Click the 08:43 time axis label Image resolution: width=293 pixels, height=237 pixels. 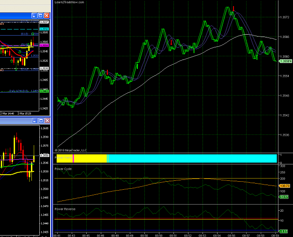pyautogui.click(x=72, y=236)
